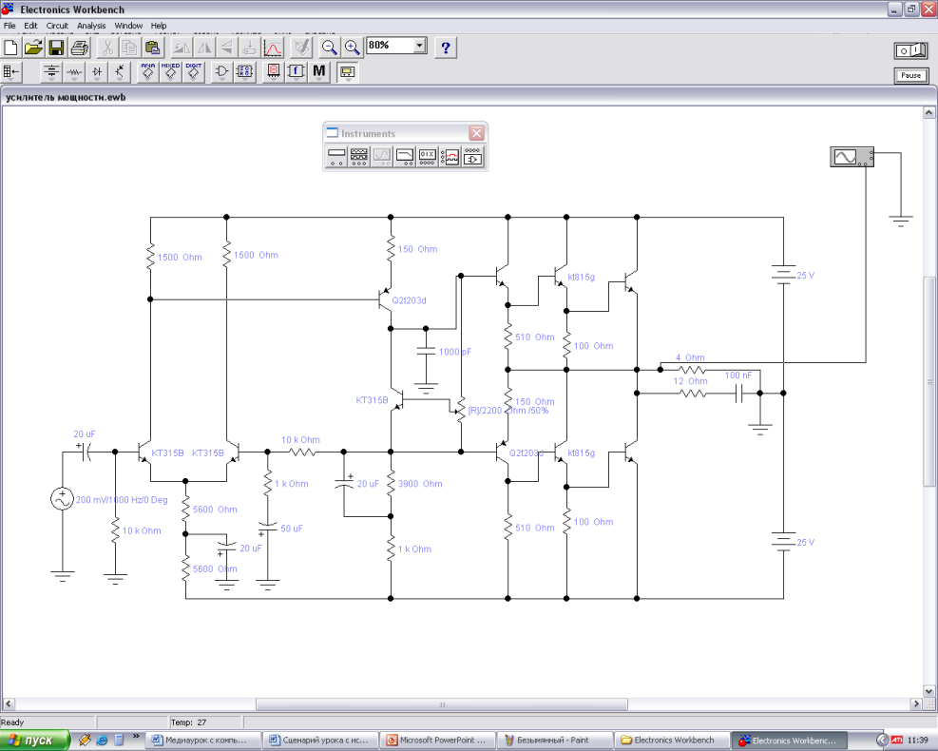Viewport: 938px width, 751px height.
Task: Open the Sources parts bin
Action: pyautogui.click(x=52, y=71)
